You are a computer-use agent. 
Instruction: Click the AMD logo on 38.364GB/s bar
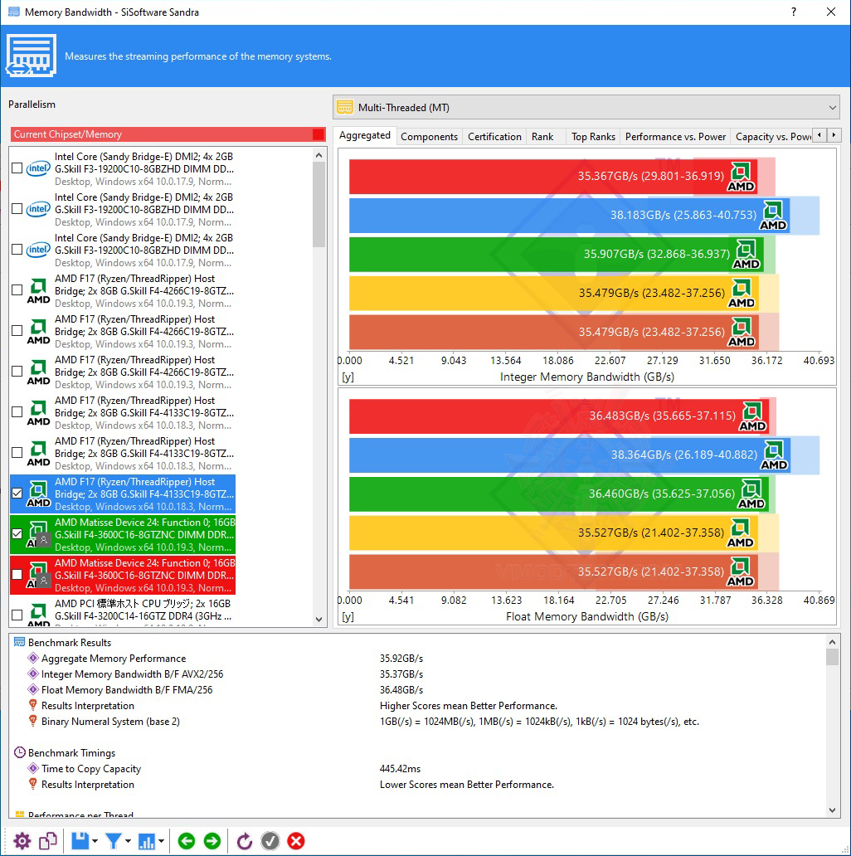774,455
